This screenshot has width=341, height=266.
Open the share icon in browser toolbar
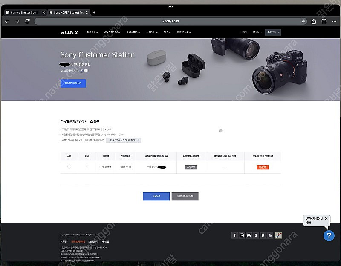click(x=314, y=21)
